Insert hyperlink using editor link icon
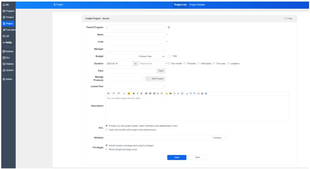The height and width of the screenshot is (169, 310). click(178, 93)
